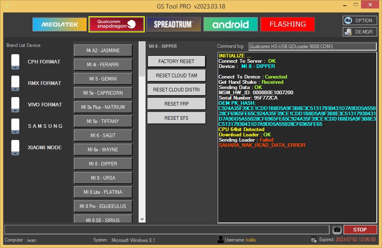Click the user avatar icon beside Username
382x248 pixels.
coord(220,240)
